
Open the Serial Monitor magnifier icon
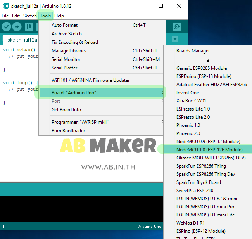pos(177,26)
